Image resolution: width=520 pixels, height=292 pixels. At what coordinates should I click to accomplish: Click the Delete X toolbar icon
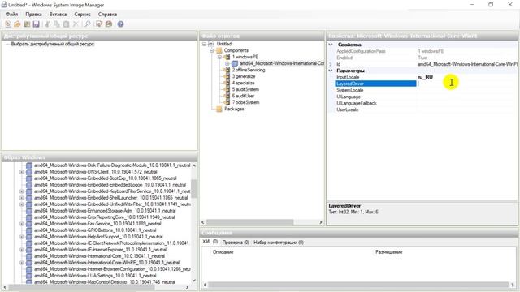click(76, 24)
